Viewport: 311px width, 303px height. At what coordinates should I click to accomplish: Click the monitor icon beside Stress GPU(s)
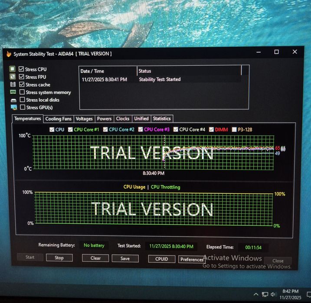pyautogui.click(x=14, y=108)
